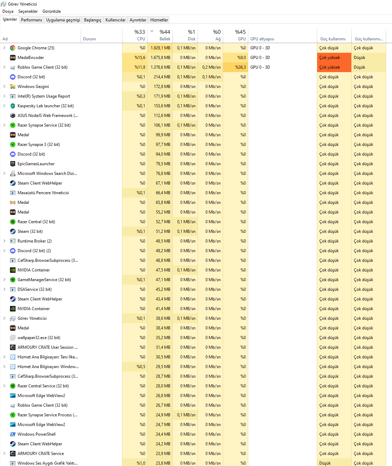Image resolution: width=392 pixels, height=466 pixels.
Task: Sort by the CPU column header
Action: coord(135,35)
